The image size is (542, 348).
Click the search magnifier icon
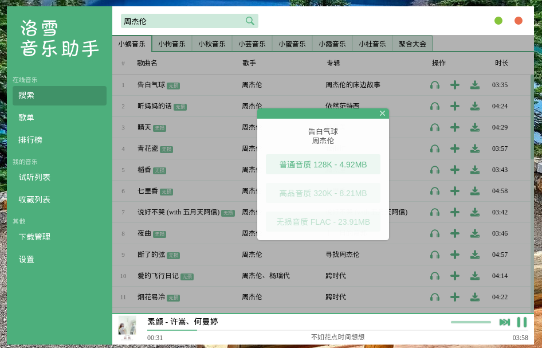(250, 21)
